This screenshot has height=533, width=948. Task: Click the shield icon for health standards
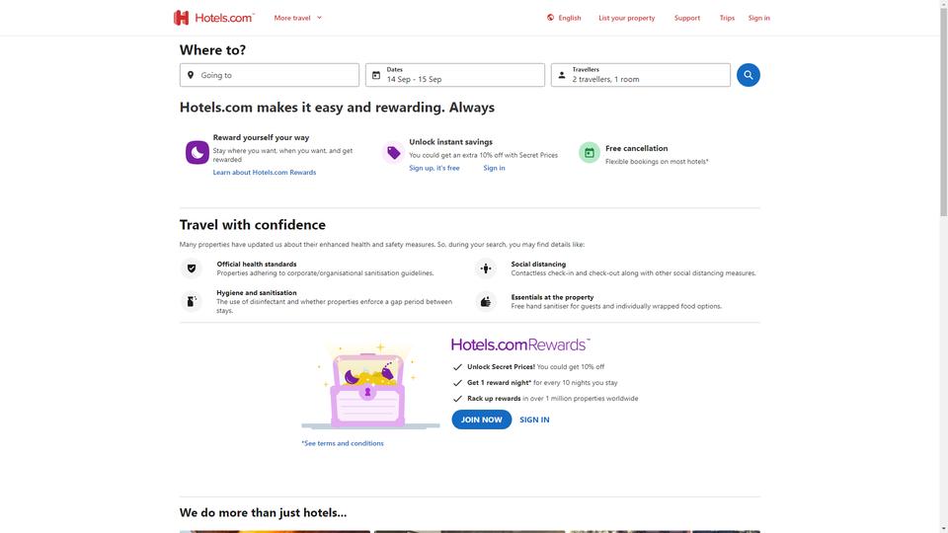point(192,268)
